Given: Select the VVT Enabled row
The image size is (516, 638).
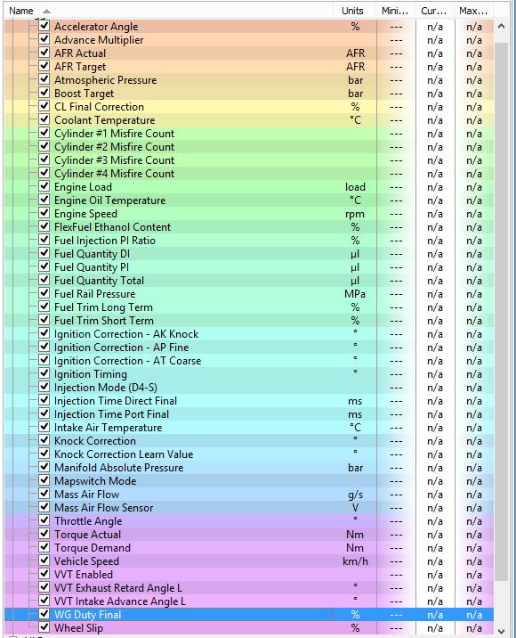Looking at the screenshot, I should coord(249,575).
